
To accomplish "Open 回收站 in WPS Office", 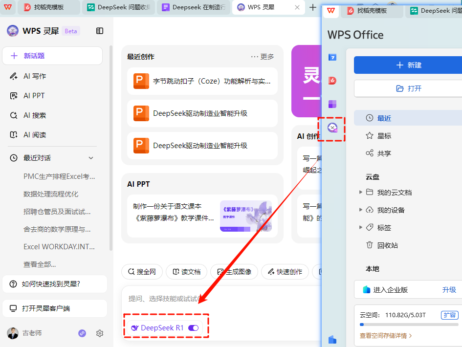I will (x=382, y=245).
